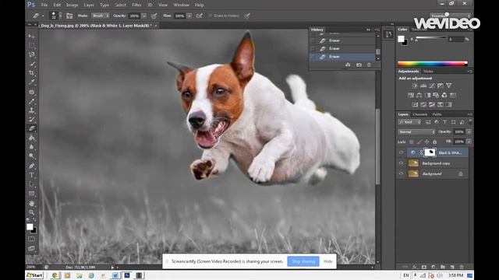Add an Invert adjustment
The width and height of the screenshot is (499, 280).
point(415,104)
